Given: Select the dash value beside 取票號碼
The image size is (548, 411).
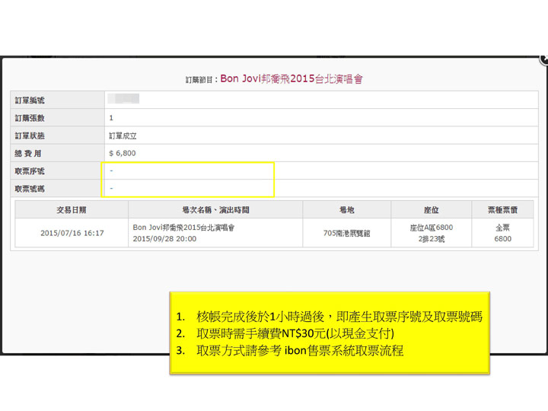Looking at the screenshot, I should (x=111, y=188).
